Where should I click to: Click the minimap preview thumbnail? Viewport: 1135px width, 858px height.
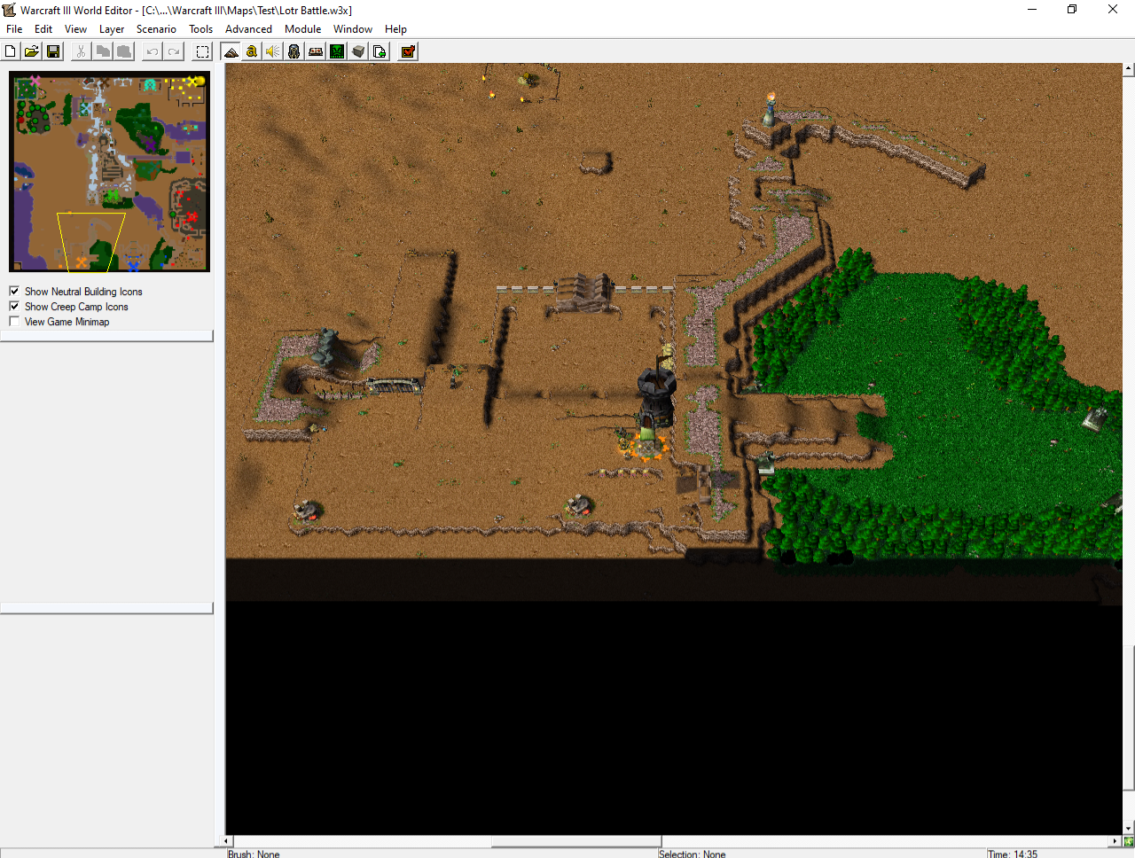(x=110, y=172)
